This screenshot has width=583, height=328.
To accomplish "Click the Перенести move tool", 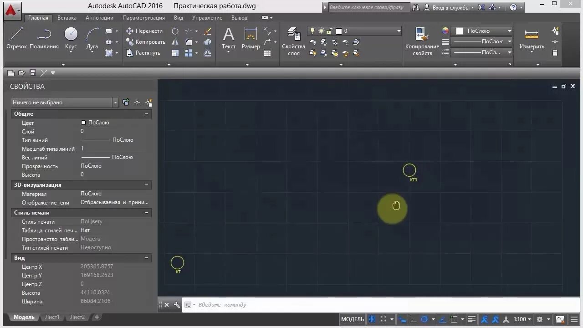I will pyautogui.click(x=144, y=31).
